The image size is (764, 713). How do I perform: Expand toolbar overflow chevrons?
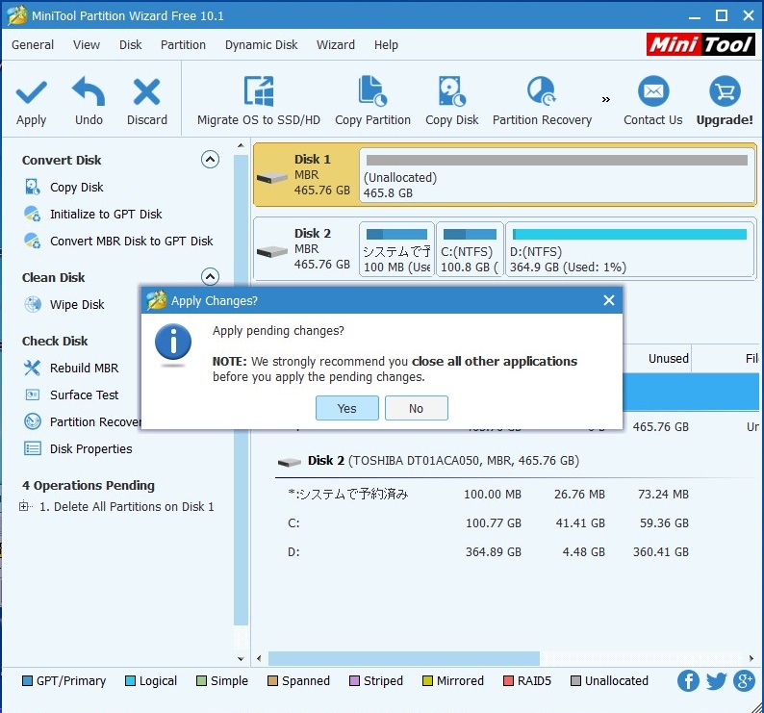(x=605, y=99)
